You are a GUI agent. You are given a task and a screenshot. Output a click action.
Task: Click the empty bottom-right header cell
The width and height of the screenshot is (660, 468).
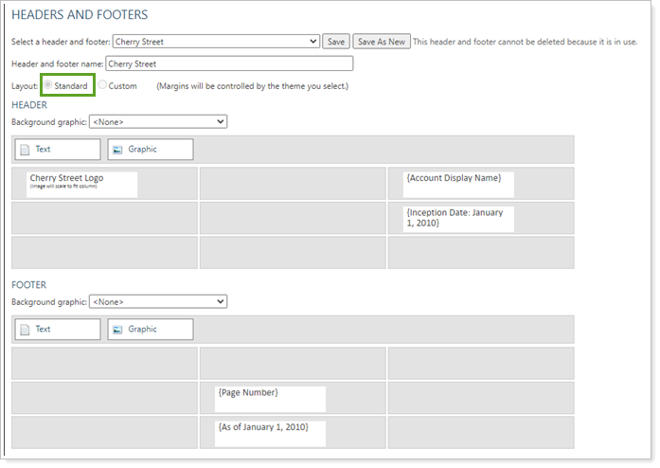pyautogui.click(x=480, y=253)
